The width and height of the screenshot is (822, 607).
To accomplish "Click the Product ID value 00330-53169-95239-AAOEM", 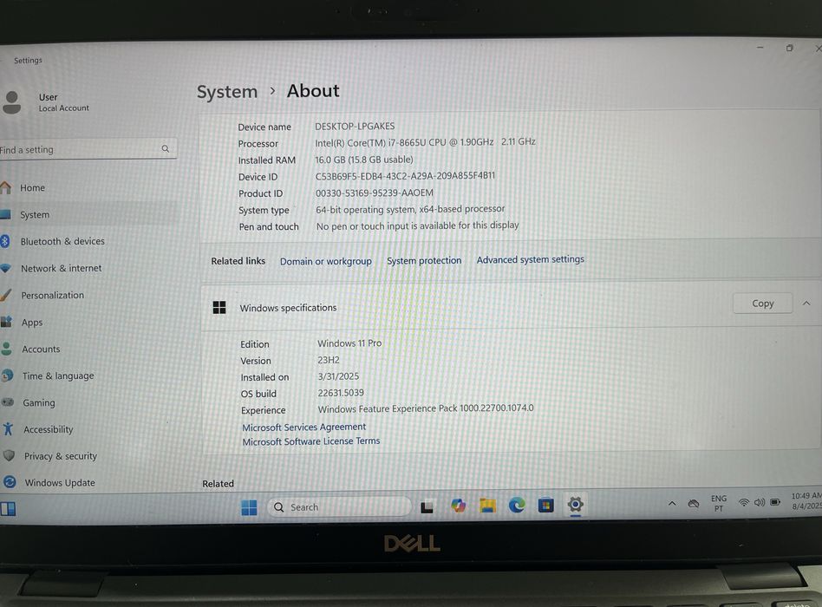I will tap(375, 193).
